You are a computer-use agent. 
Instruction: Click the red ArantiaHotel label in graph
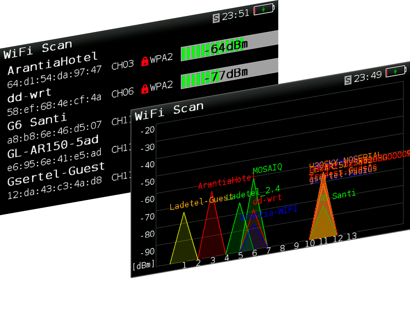pos(226,182)
